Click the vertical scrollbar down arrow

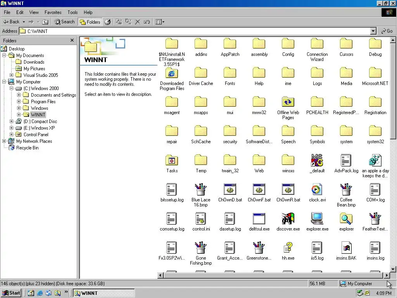[393, 269]
